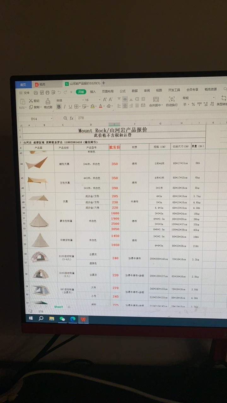Image resolution: width=227 pixels, height=403 pixels.
Task: Open the 数据 (Data) ribbon tab
Action: 135,91
